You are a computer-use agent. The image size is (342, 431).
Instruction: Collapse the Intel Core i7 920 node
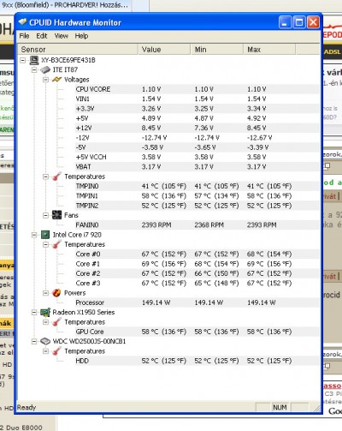34,235
